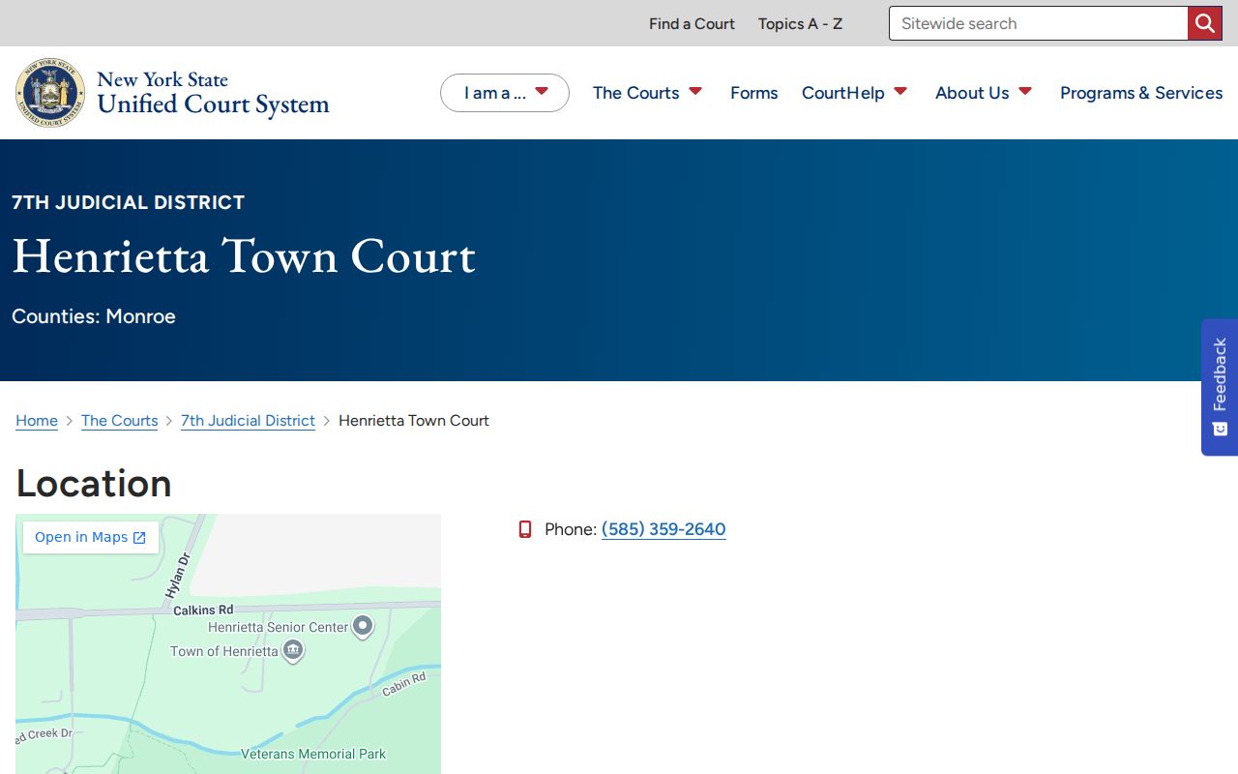Click the Veterans Memorial Park map label
The width and height of the screenshot is (1238, 774).
[313, 754]
